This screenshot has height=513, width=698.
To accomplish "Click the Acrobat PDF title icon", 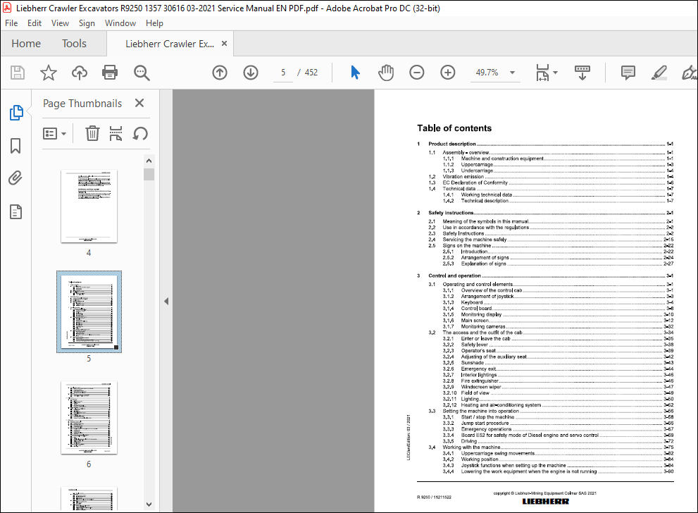I will click(x=7, y=8).
